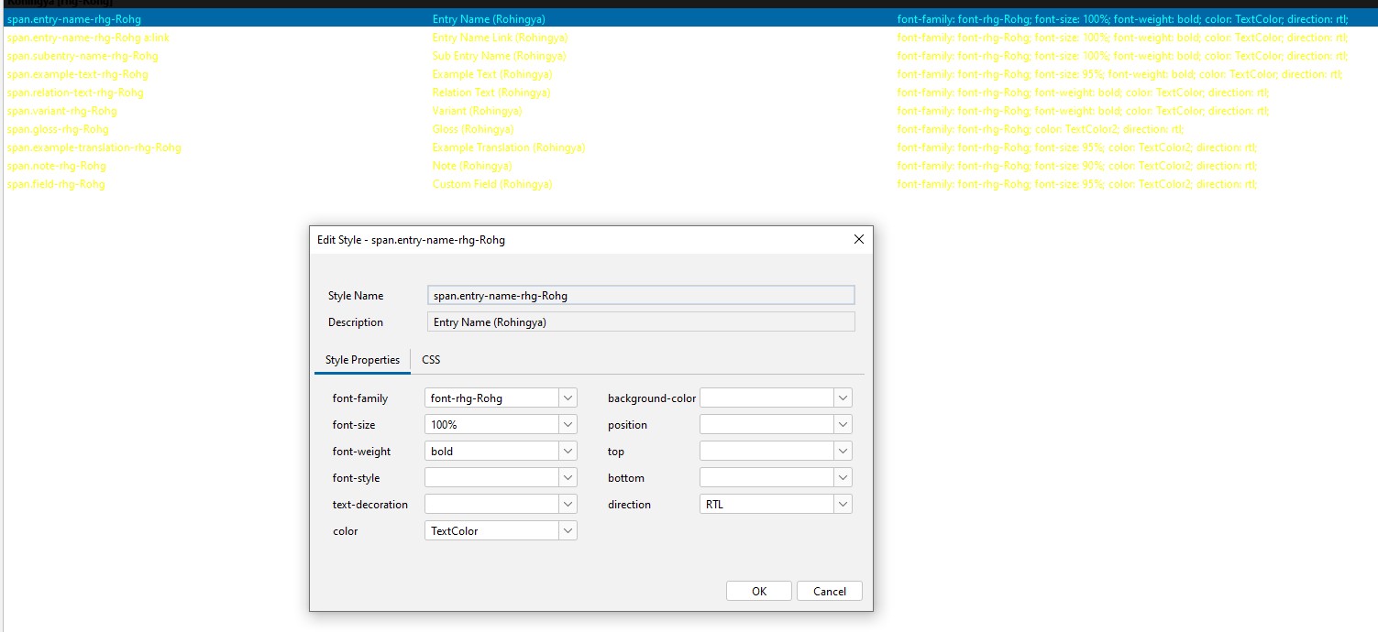
Task: Expand the color dropdown showing TextColor
Action: 568,529
